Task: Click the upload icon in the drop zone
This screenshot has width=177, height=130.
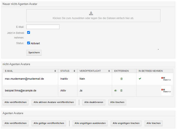Action: coord(91,13)
